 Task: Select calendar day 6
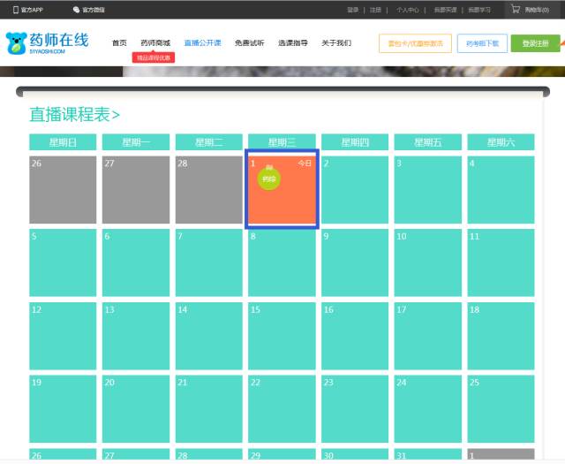pos(136,263)
